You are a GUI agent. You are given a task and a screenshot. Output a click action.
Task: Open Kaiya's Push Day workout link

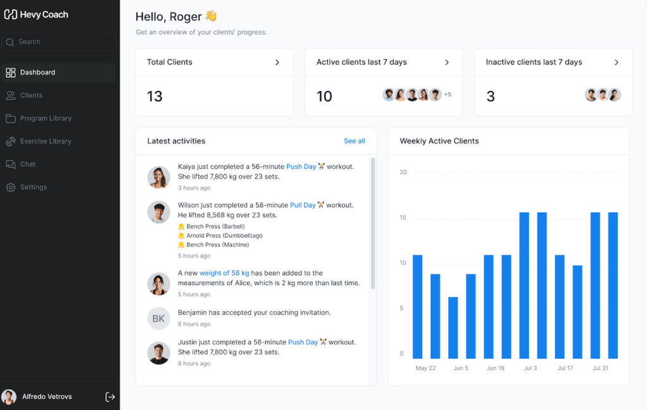(301, 166)
